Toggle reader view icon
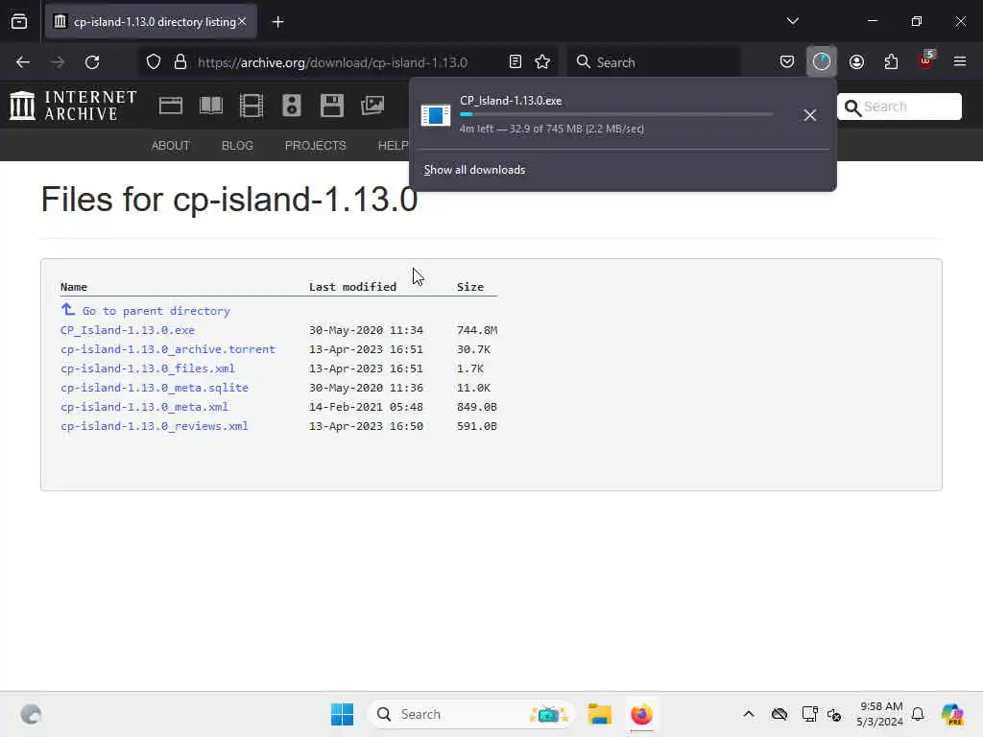Viewport: 983px width, 737px height. point(515,62)
